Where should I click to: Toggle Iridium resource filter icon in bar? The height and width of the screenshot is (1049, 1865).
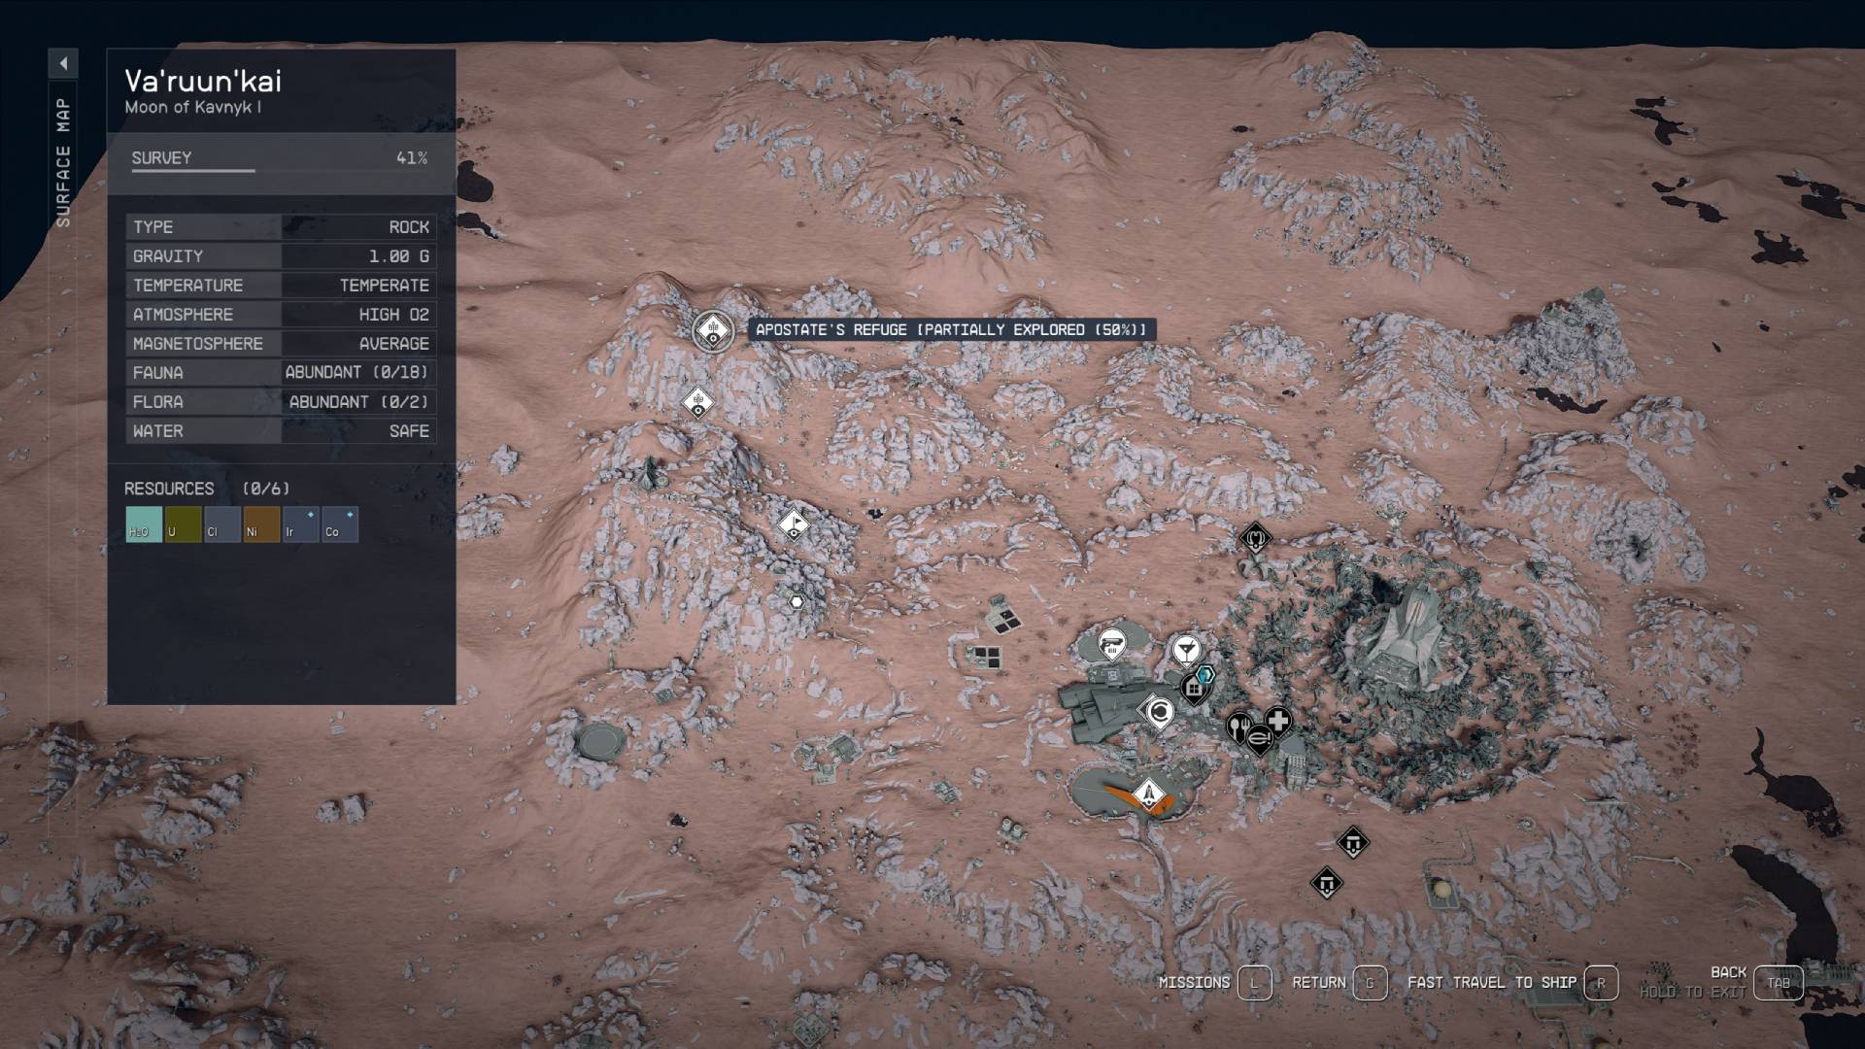tap(292, 524)
